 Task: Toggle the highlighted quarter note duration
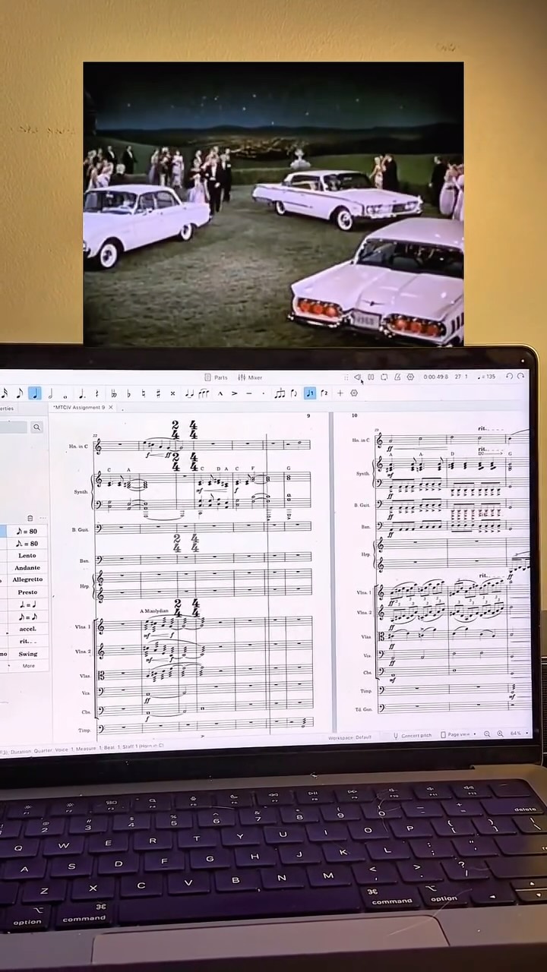35,393
